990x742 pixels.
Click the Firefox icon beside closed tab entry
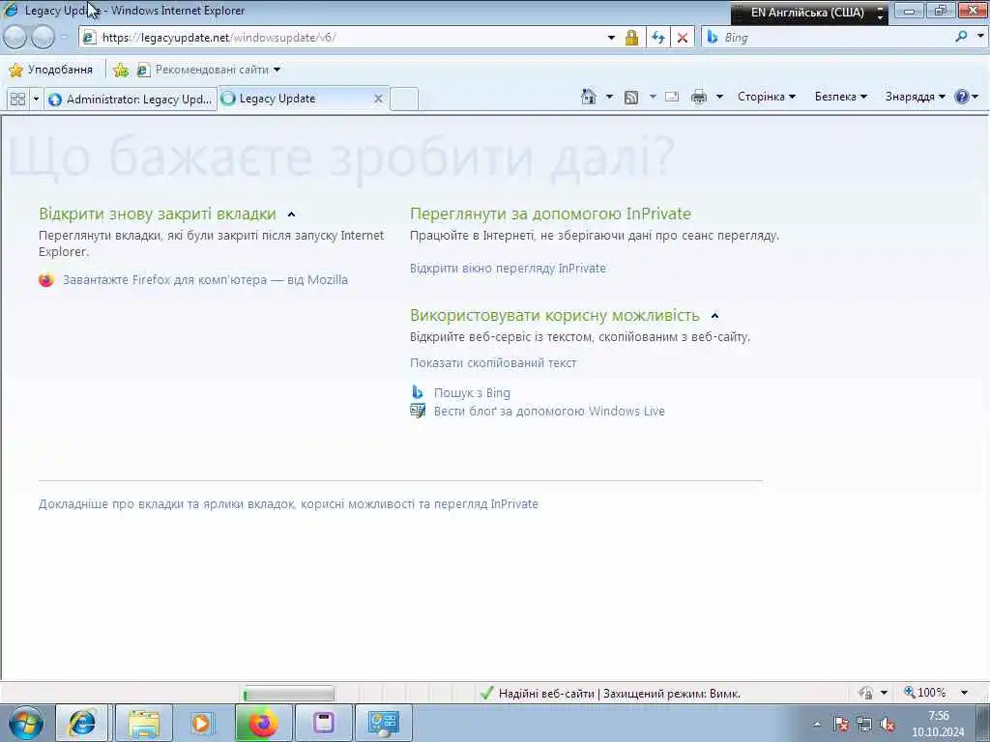point(46,279)
